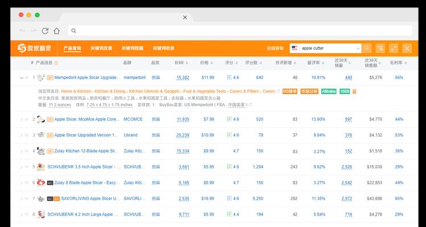The height and width of the screenshot is (227, 426).
Task: Click BSR value 15,382
Action: [x=183, y=78]
